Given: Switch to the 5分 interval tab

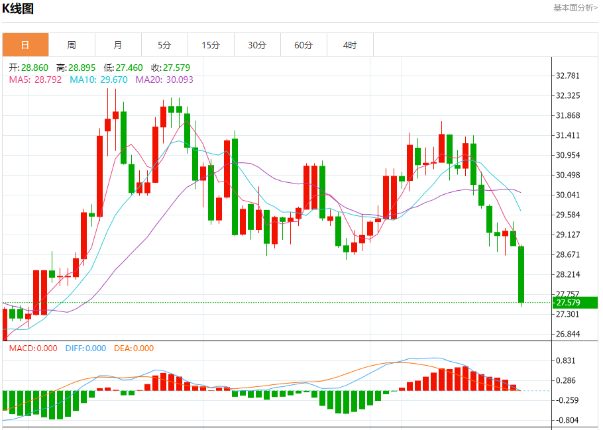Looking at the screenshot, I should 164,45.
